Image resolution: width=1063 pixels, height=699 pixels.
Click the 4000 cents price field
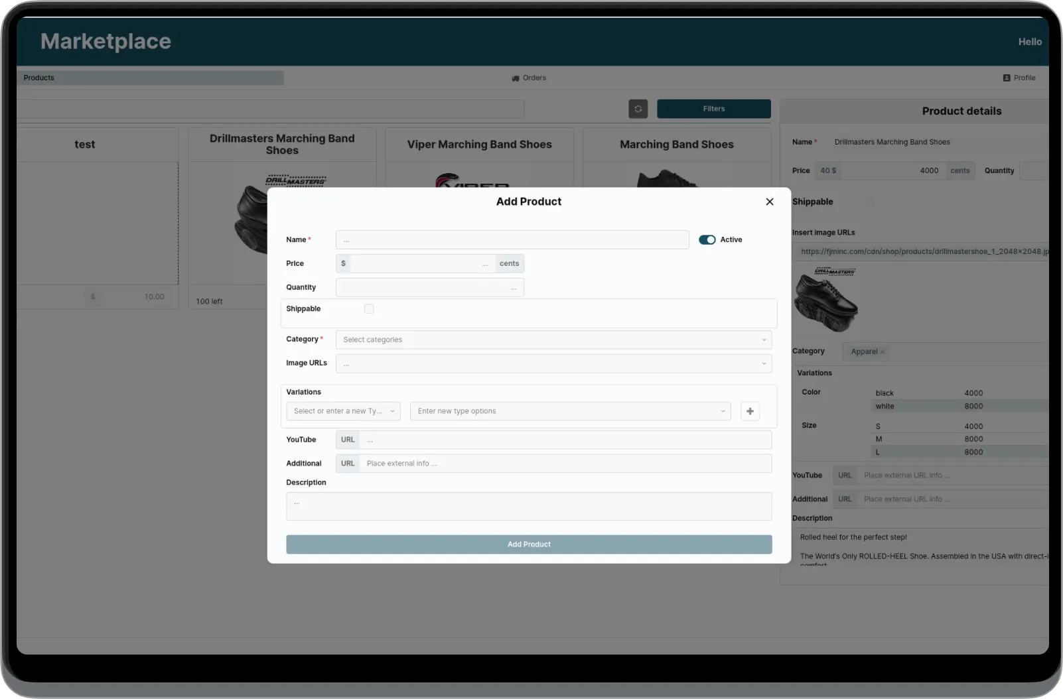(894, 171)
